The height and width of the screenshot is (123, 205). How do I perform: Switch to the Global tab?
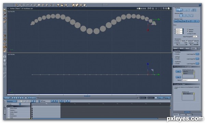point(193,49)
